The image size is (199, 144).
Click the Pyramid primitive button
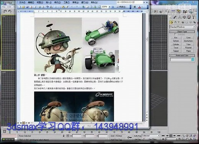188,48
